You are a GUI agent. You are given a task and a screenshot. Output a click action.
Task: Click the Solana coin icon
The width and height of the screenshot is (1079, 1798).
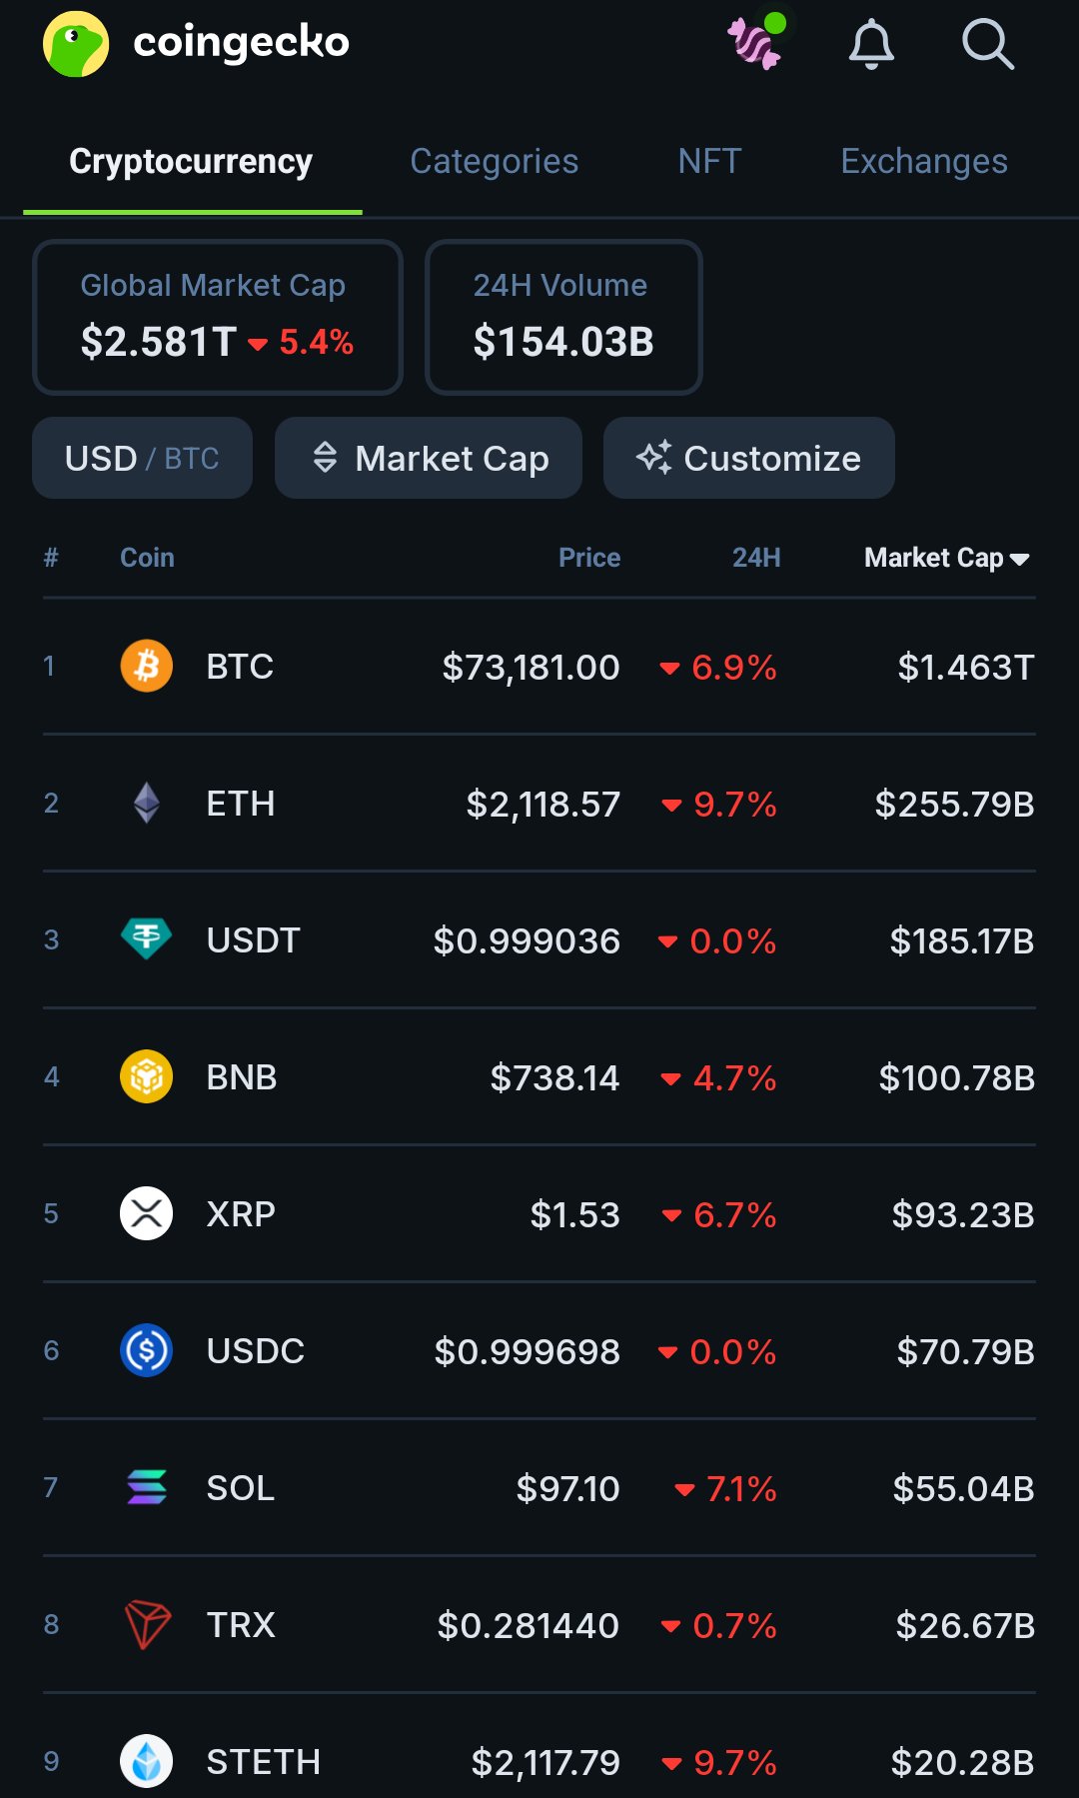pos(146,1488)
